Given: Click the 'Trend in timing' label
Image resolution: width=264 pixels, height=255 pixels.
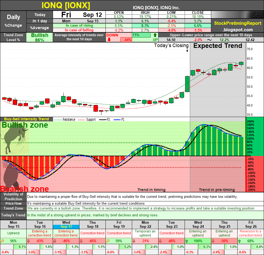Looking at the screenshot, I should pos(151,190).
